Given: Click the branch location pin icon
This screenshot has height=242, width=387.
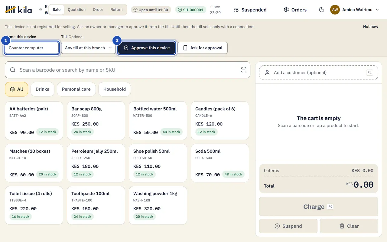Looking at the screenshot, I should pos(41,10).
